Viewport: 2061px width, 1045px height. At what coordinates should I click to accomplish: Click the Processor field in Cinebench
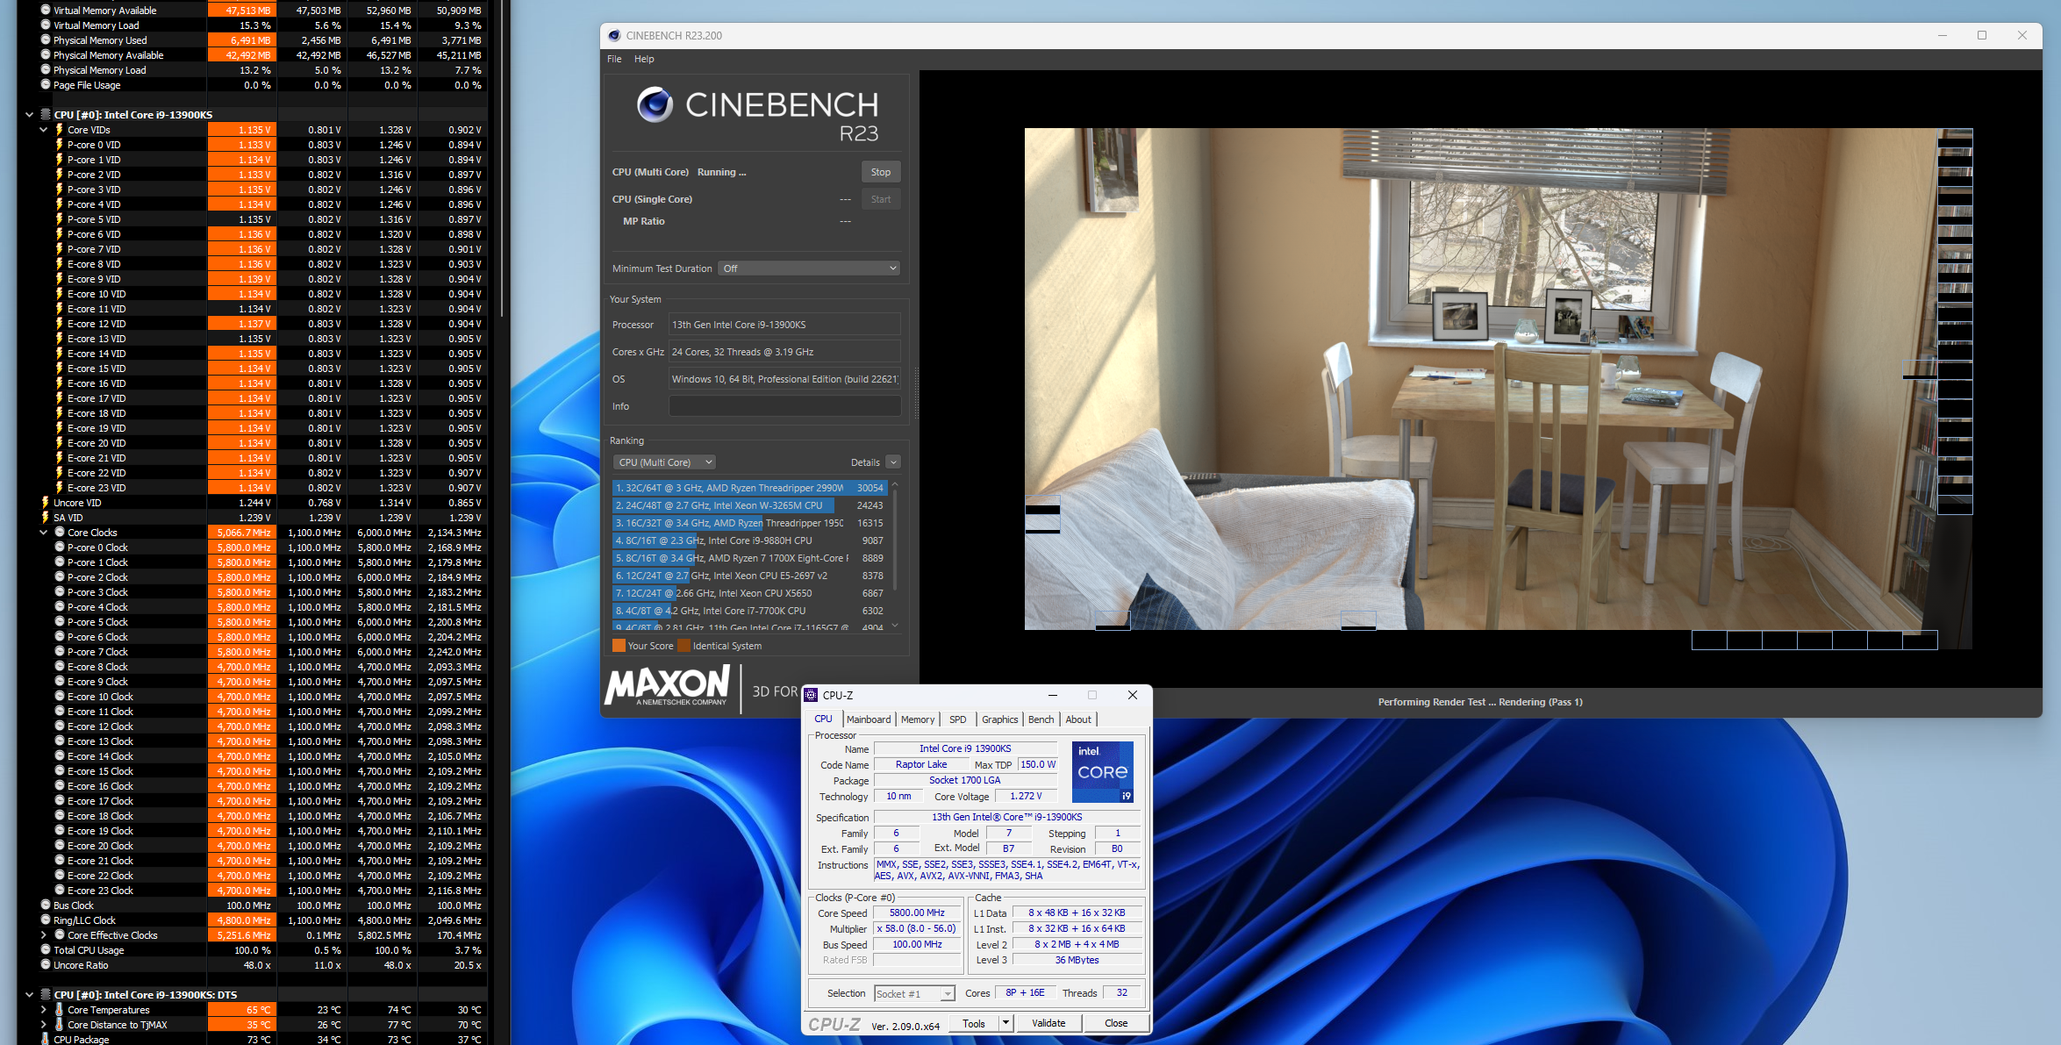784,325
